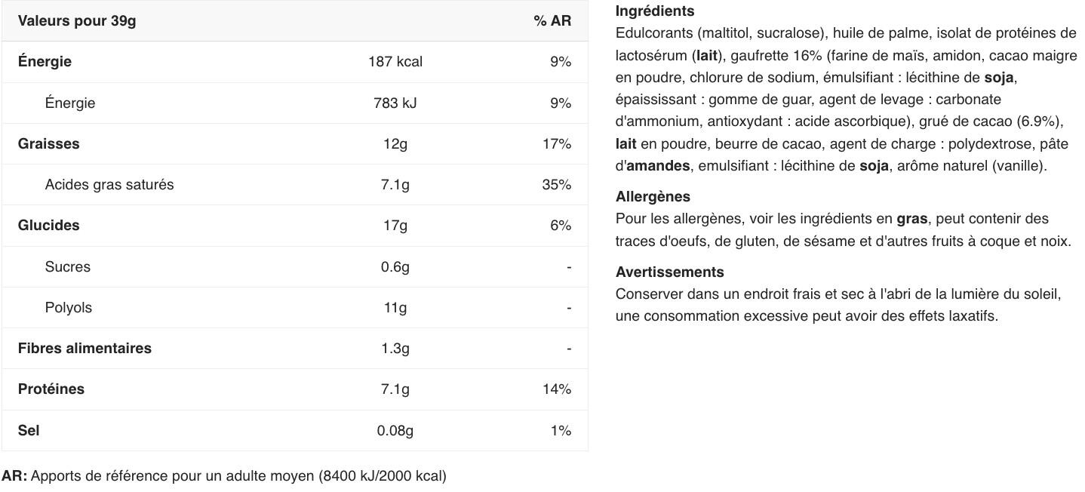
Task: Click the "Acides gras saturés" row label
Action: click(x=109, y=185)
